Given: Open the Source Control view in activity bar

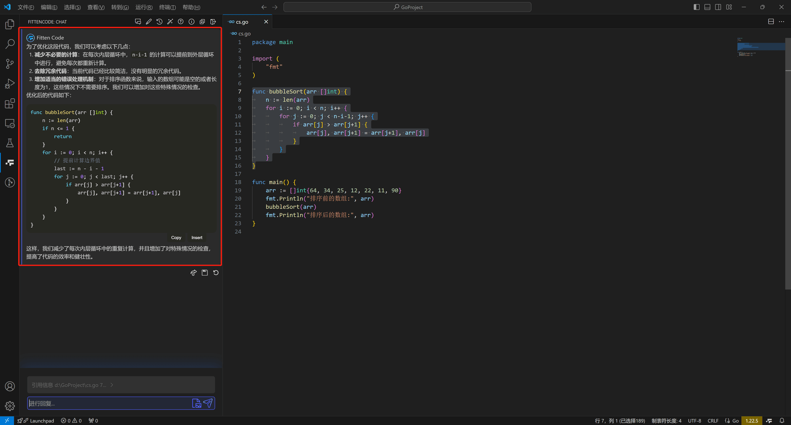Looking at the screenshot, I should pyautogui.click(x=10, y=64).
